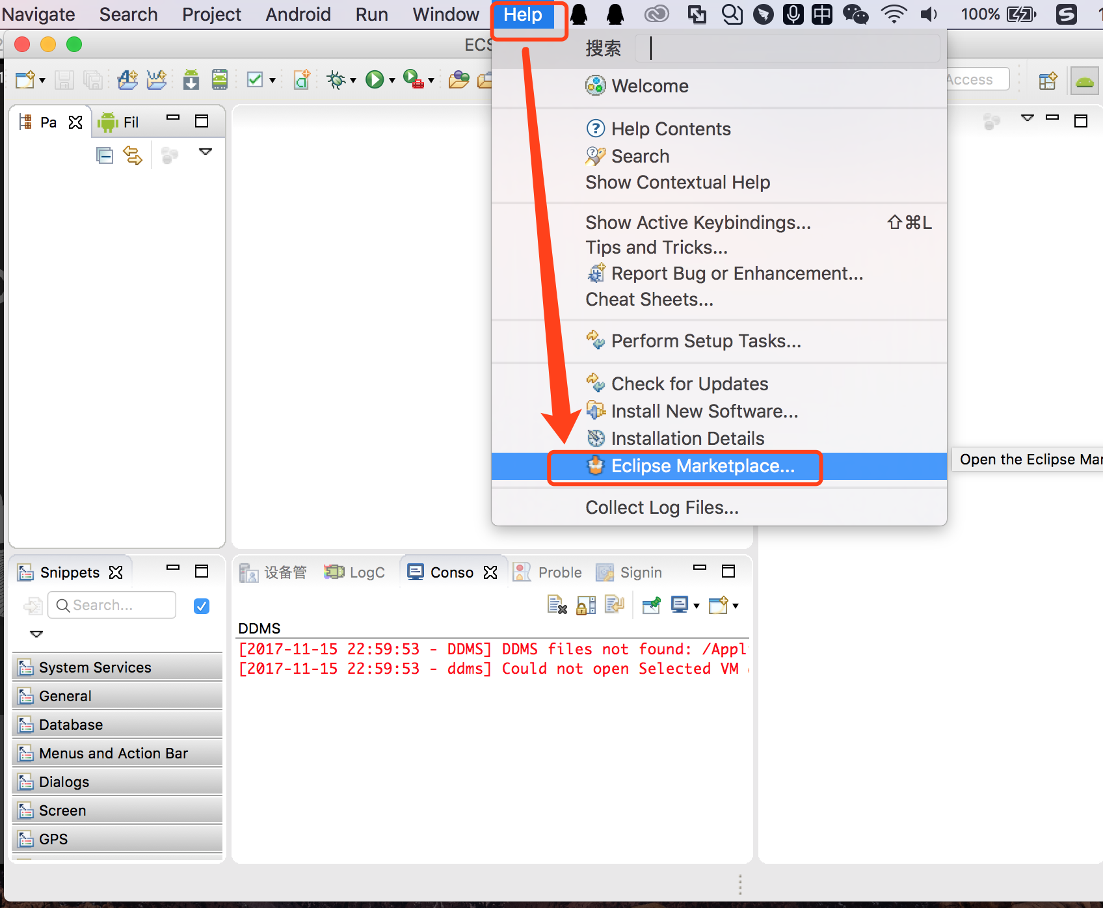Image resolution: width=1103 pixels, height=908 pixels.
Task: Click the Save All icon in toolbar
Action: 93,80
